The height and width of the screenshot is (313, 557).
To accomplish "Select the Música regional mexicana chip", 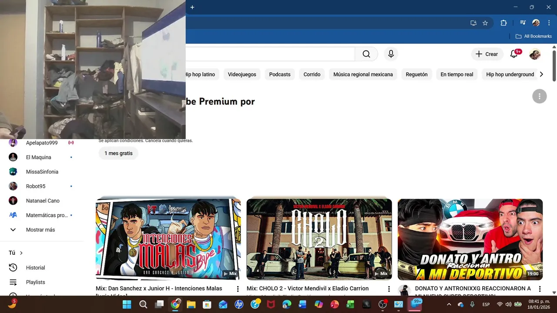I will coord(363,74).
